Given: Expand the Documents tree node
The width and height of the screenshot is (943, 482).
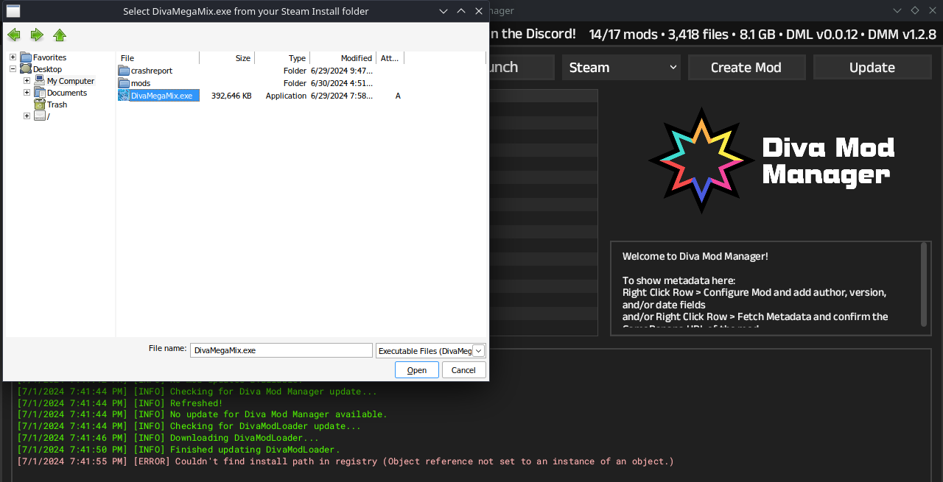Looking at the screenshot, I should tap(27, 93).
